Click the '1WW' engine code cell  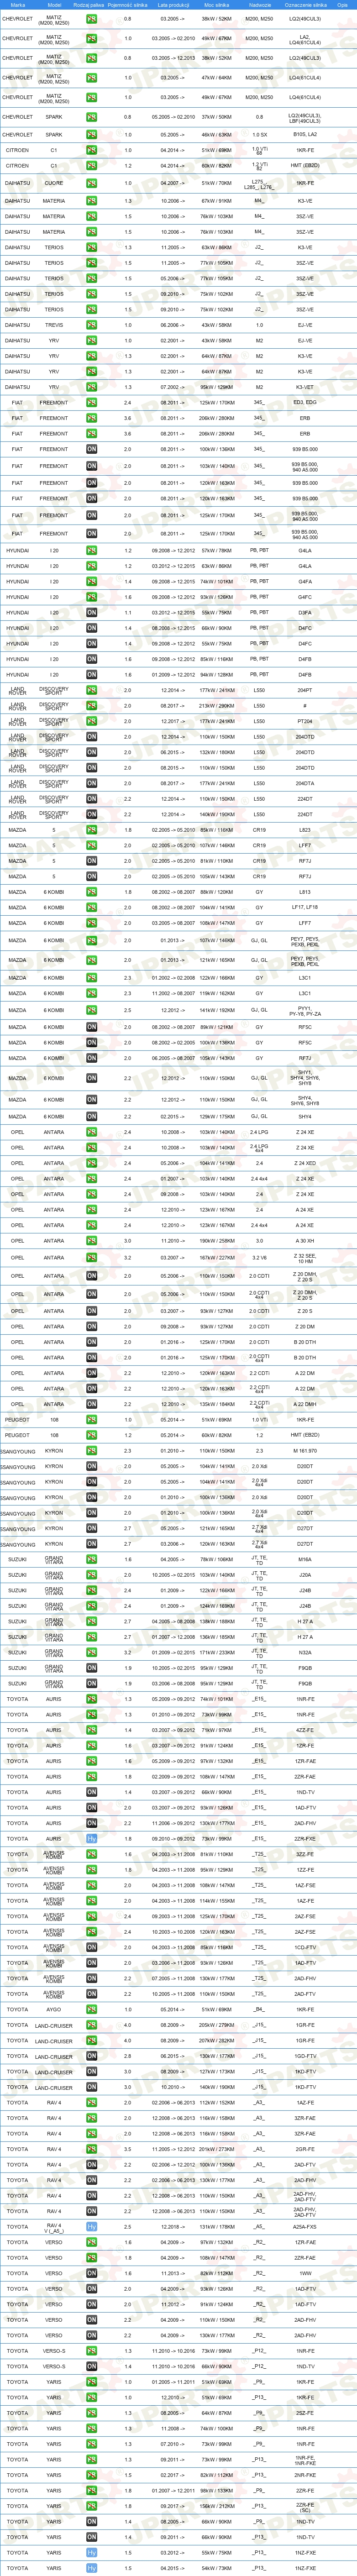pos(305,2273)
